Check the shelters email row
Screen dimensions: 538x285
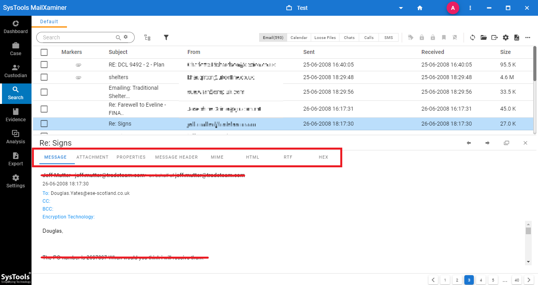click(44, 77)
